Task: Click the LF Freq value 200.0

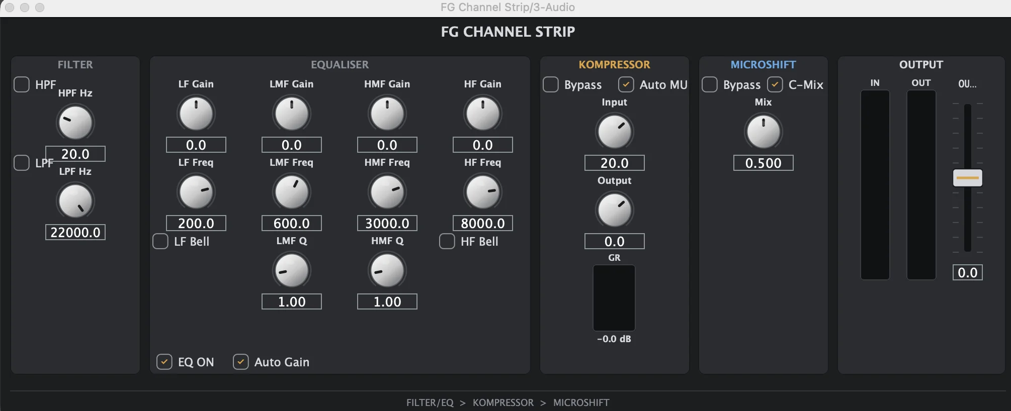Action: (196, 223)
